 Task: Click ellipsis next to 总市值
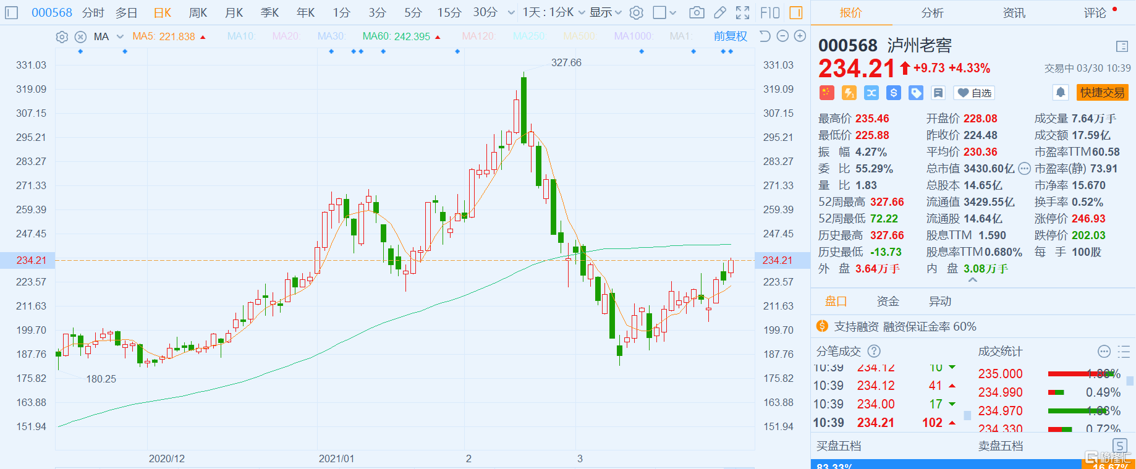(1024, 169)
